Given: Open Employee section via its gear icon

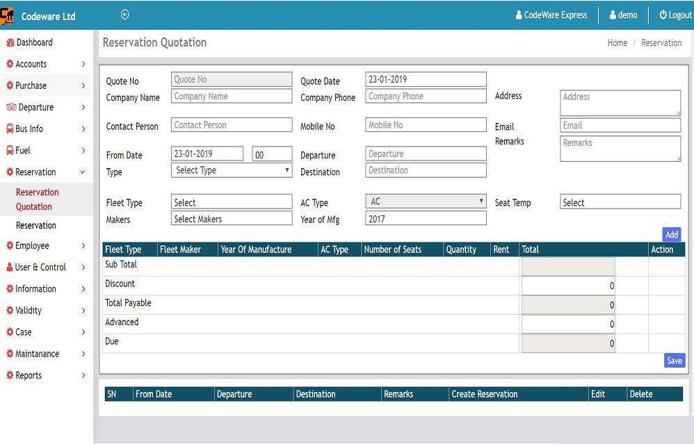Looking at the screenshot, I should pyautogui.click(x=10, y=245).
